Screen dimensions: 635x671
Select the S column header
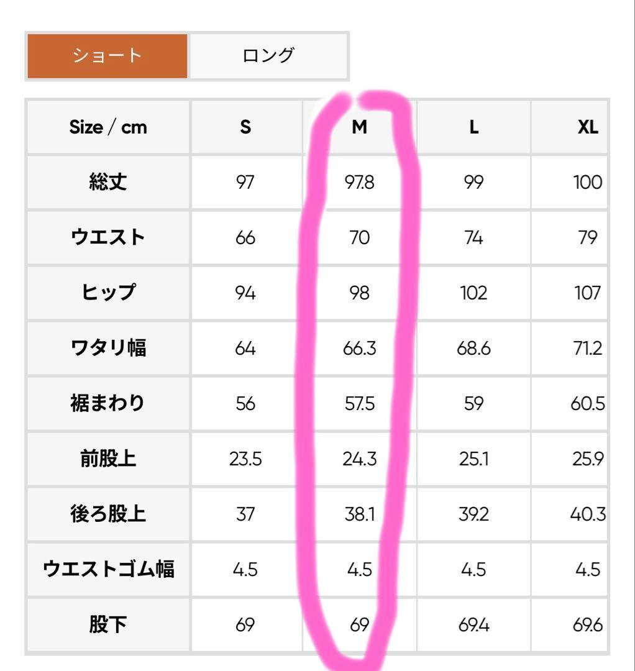(245, 127)
